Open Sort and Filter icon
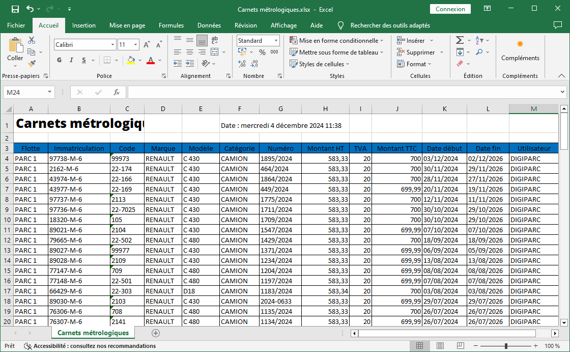The height and width of the screenshot is (352, 570). click(479, 40)
